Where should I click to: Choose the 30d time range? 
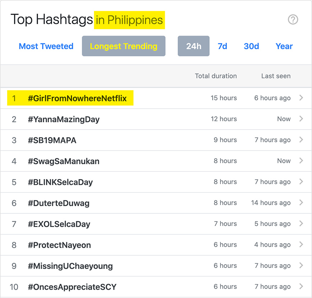click(x=252, y=46)
